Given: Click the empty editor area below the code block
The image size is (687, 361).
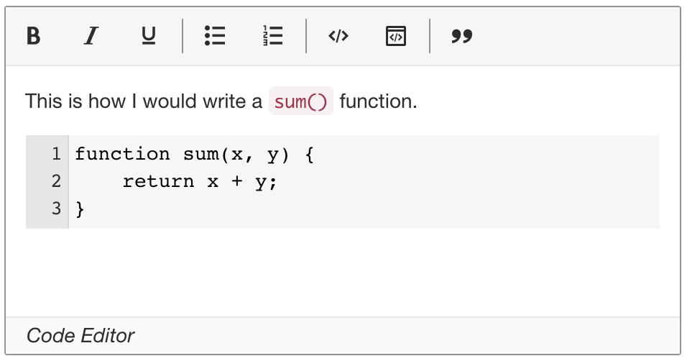Looking at the screenshot, I should click(x=342, y=272).
